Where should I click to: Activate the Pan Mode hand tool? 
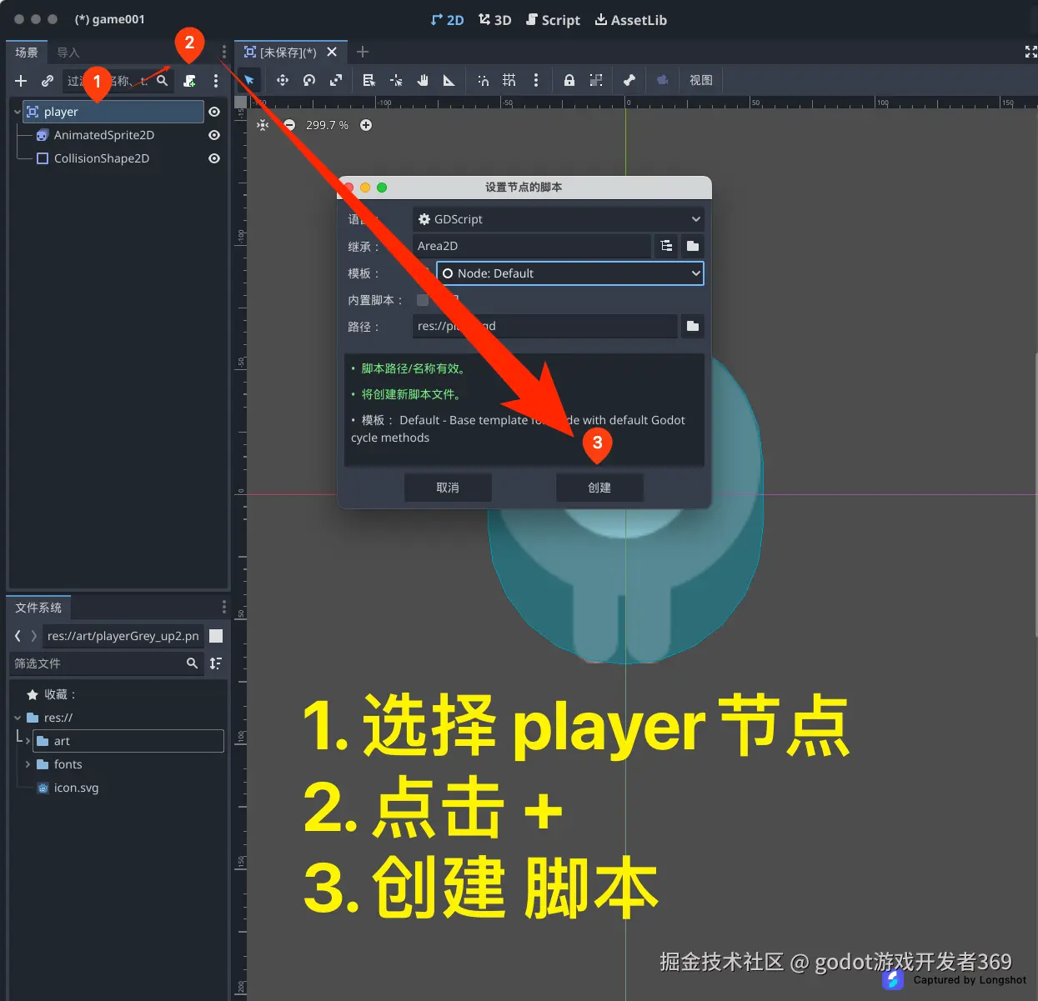[x=423, y=80]
